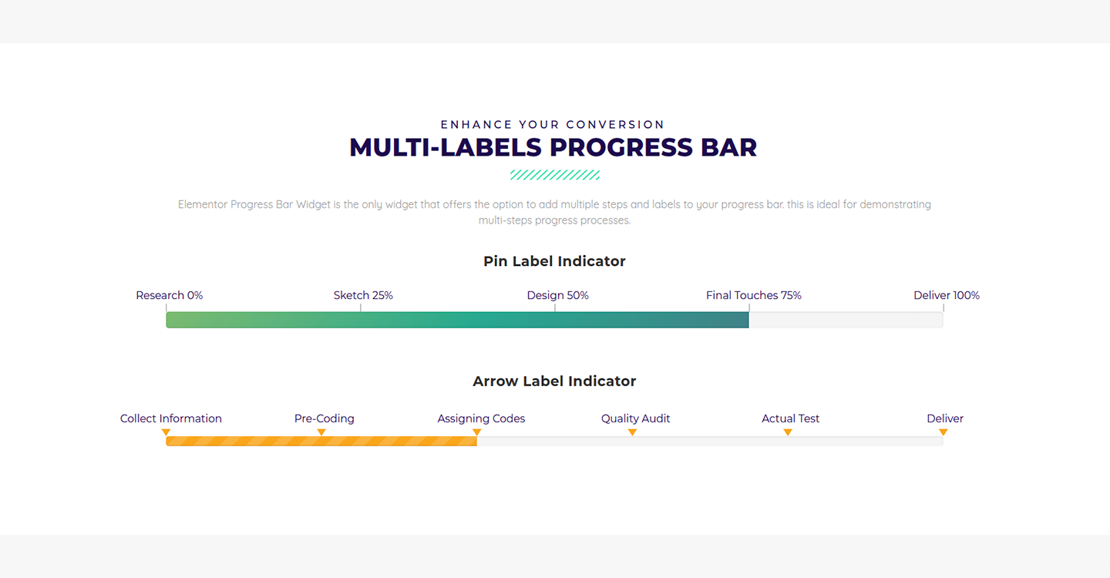
Task: Select the Deliver label on the arrow bar
Action: pyautogui.click(x=945, y=418)
